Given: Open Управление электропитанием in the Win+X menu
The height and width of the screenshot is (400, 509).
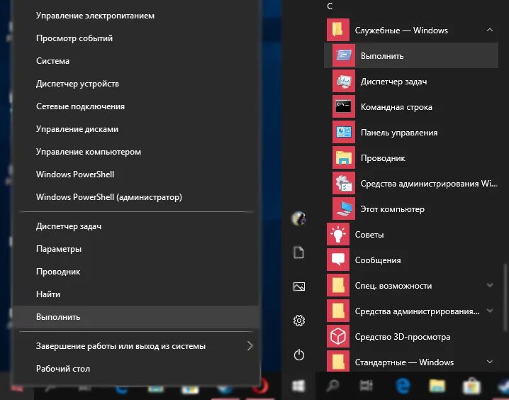Looking at the screenshot, I should tap(95, 16).
